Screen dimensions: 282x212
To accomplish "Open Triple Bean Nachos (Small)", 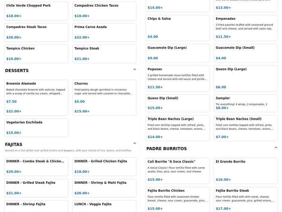I will pyautogui.click(x=246, y=128).
